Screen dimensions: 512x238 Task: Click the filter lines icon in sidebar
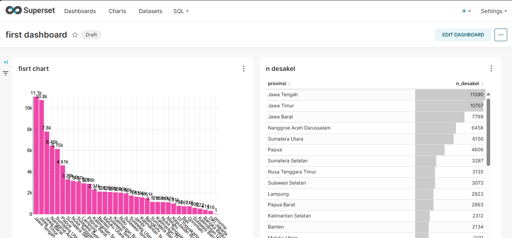pyautogui.click(x=6, y=73)
